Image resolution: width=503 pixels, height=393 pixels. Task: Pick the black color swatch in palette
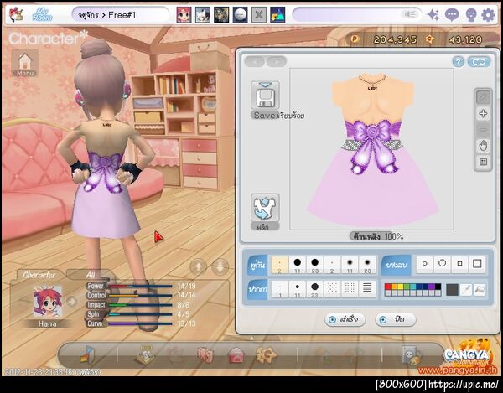coord(438,287)
